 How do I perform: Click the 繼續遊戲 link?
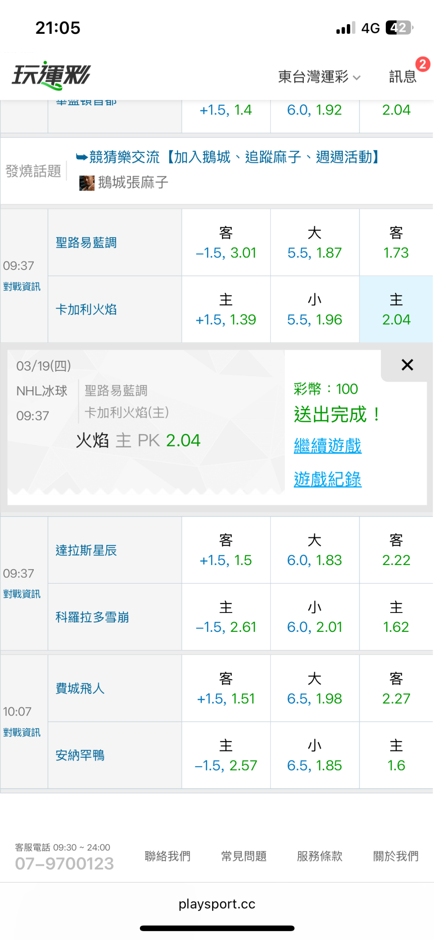(328, 446)
